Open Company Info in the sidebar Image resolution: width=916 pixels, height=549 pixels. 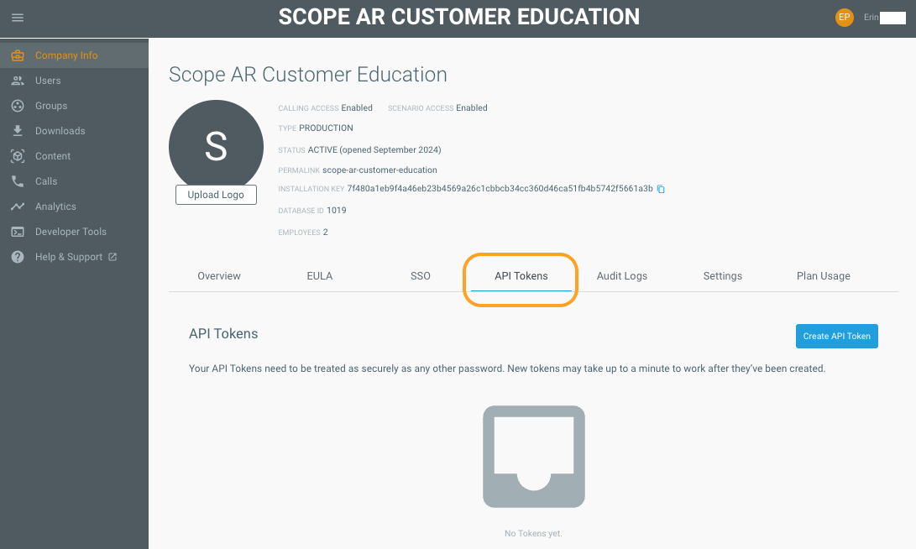pos(74,55)
